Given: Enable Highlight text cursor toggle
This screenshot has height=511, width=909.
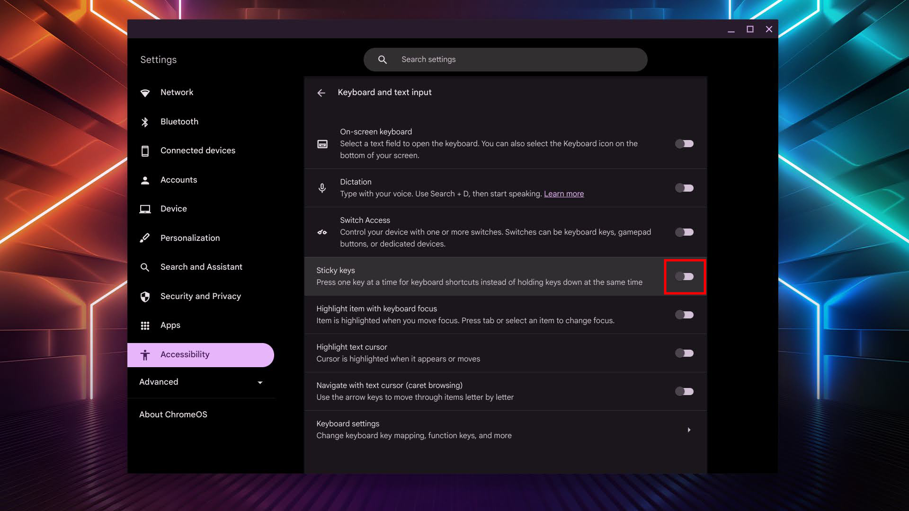Looking at the screenshot, I should (x=684, y=353).
